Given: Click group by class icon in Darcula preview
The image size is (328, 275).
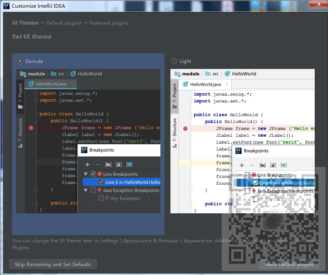Looking at the screenshot, I should click(129, 165).
